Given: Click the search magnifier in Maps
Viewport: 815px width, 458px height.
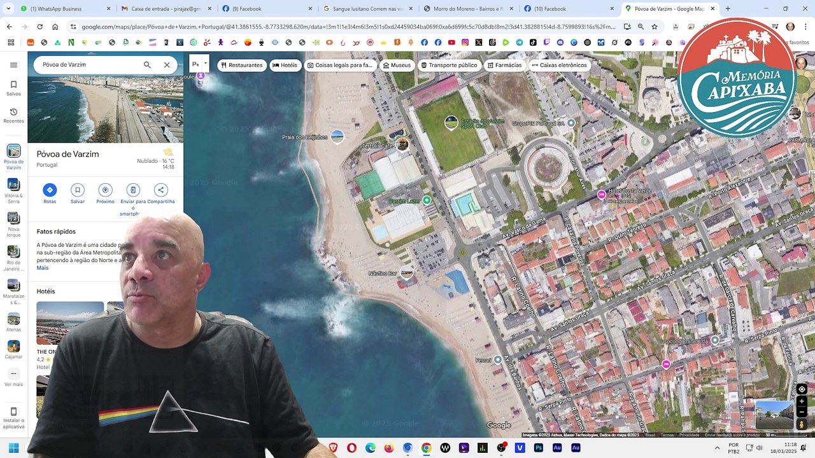Looking at the screenshot, I should click(x=147, y=65).
